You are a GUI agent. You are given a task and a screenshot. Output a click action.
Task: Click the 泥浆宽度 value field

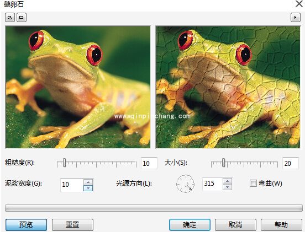click(72, 185)
